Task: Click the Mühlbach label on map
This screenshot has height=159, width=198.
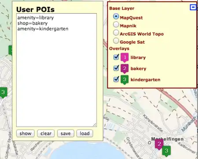Action: click(189, 124)
